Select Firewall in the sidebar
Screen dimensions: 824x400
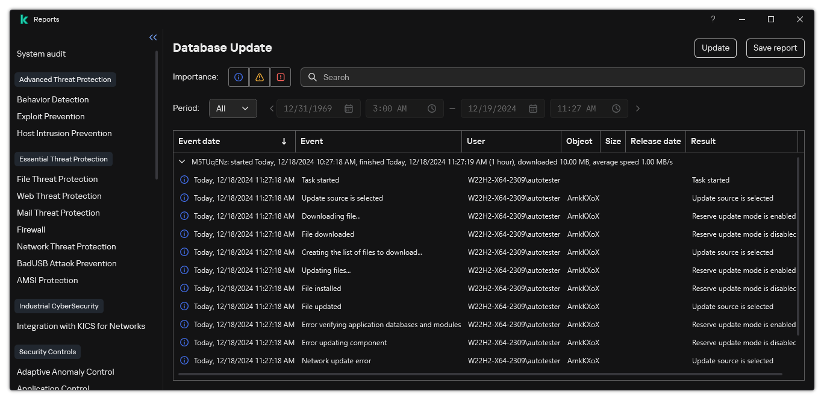pos(31,230)
